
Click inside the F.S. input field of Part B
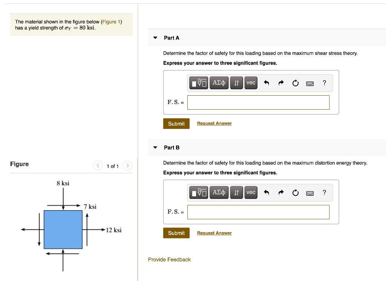pos(258,212)
